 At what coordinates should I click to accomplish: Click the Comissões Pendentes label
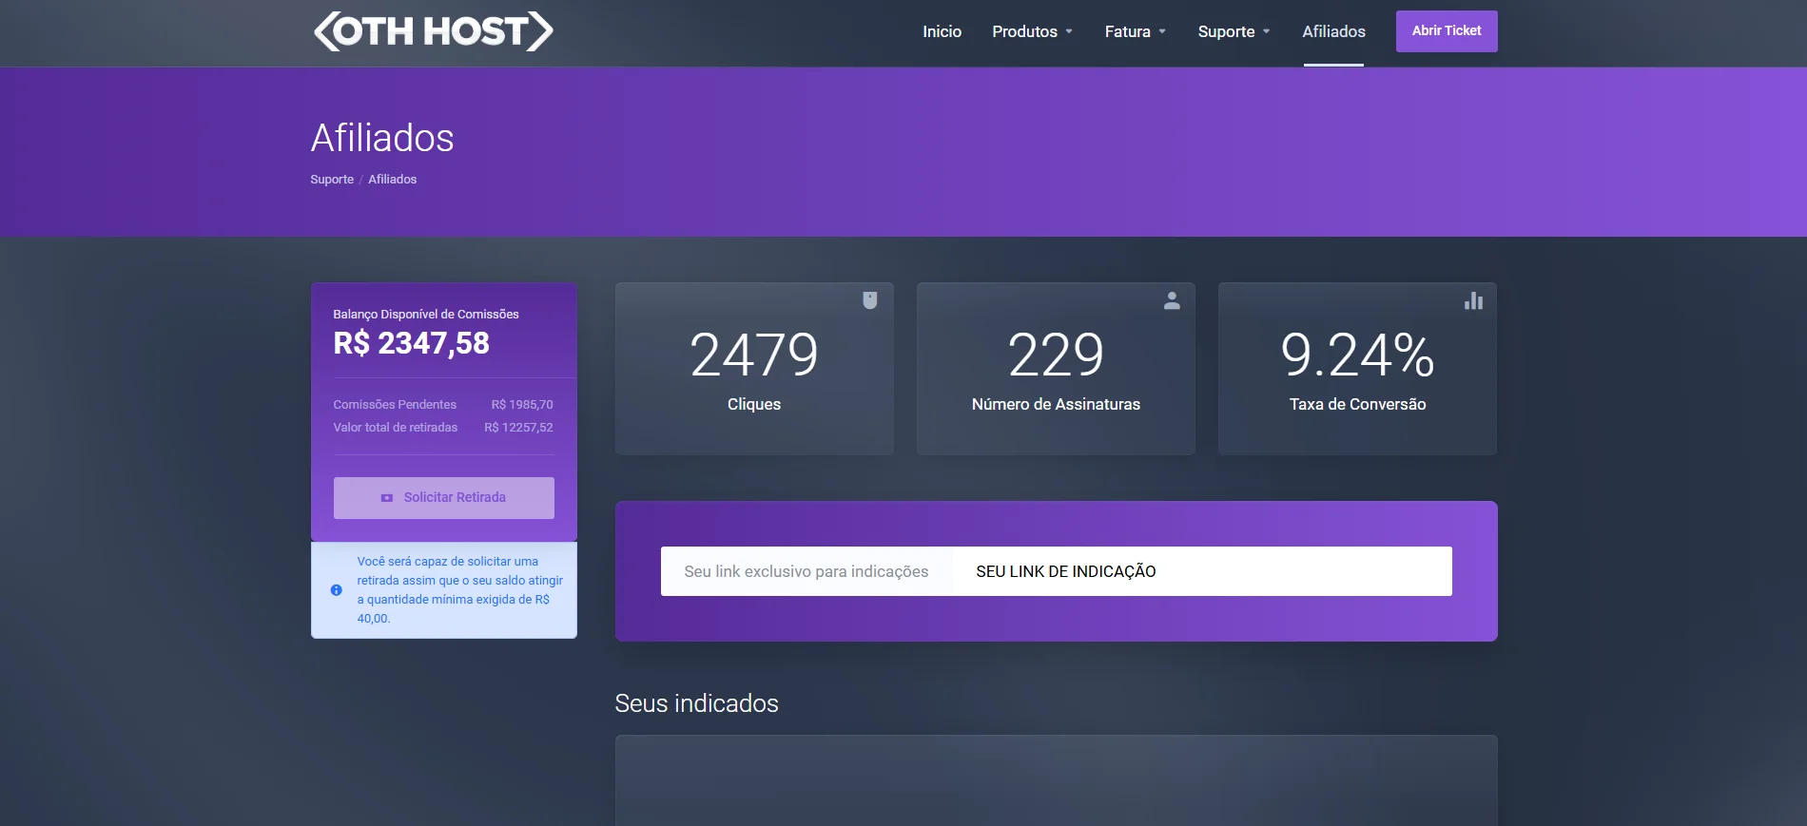[x=395, y=405]
